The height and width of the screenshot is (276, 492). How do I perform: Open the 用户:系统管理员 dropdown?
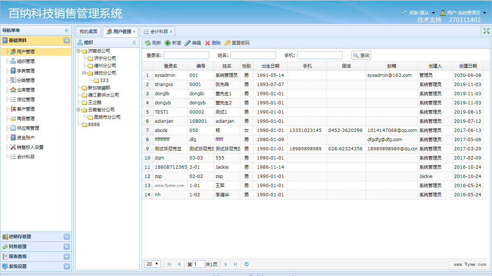pyautogui.click(x=463, y=13)
